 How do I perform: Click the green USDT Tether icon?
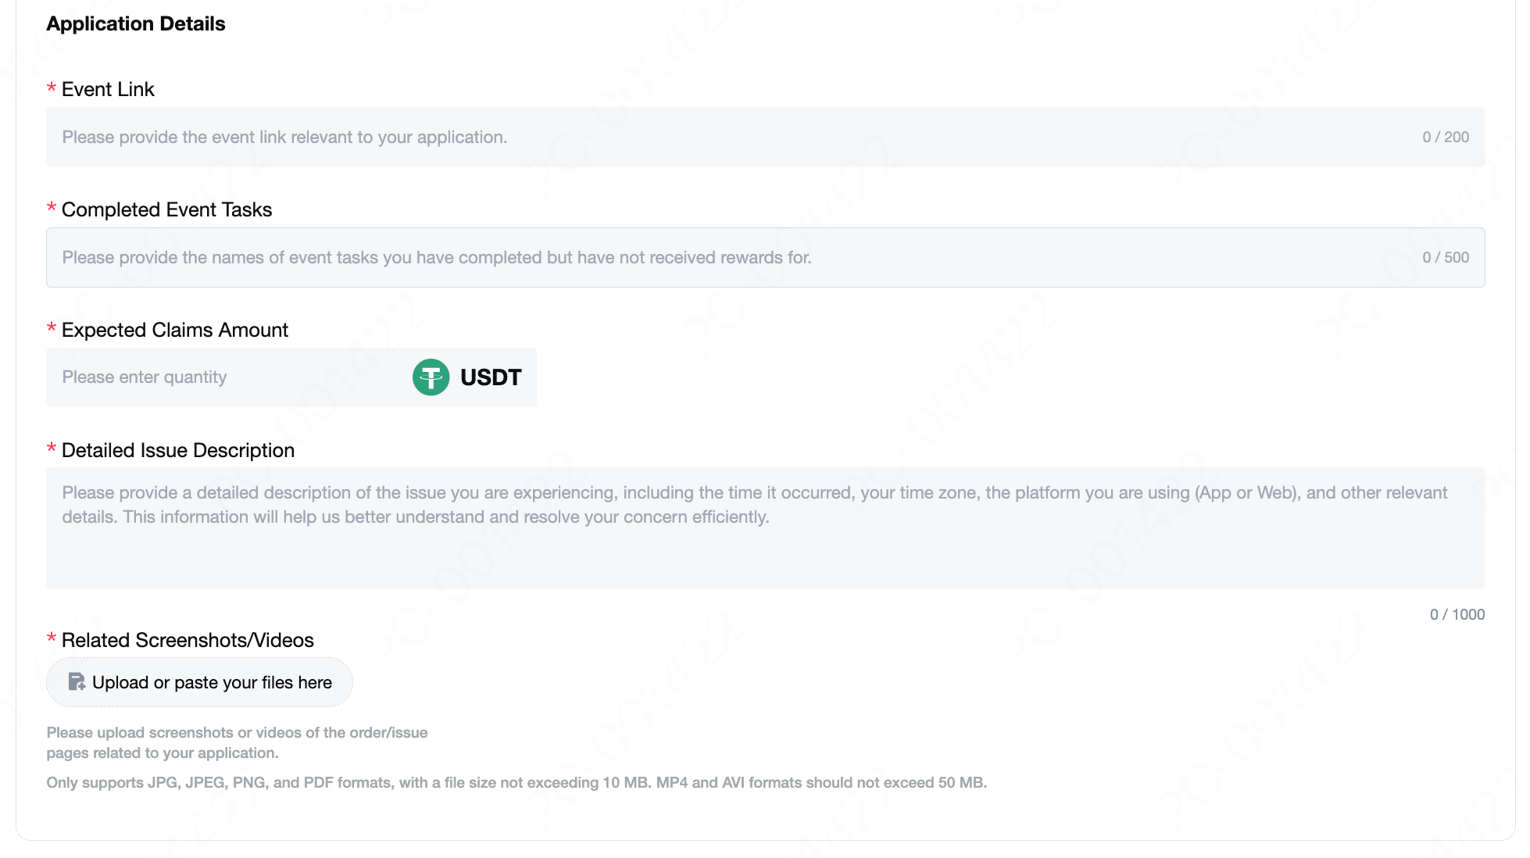click(x=431, y=377)
